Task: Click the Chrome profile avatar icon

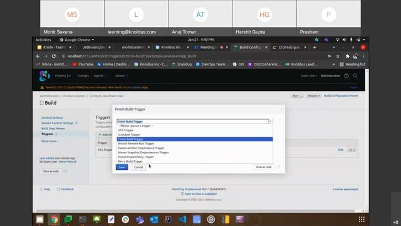Action: [x=355, y=56]
